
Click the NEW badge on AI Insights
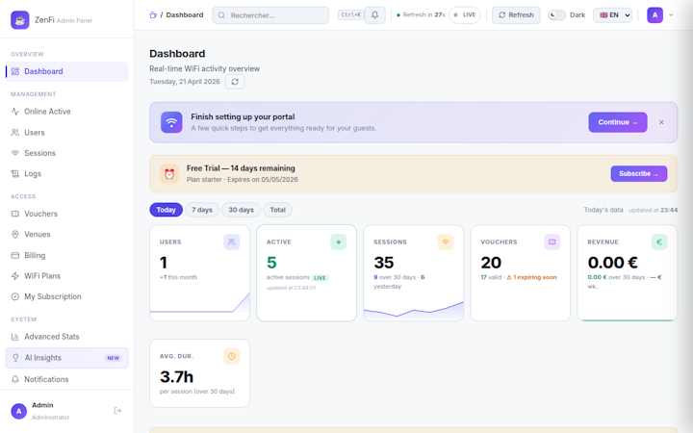[114, 358]
